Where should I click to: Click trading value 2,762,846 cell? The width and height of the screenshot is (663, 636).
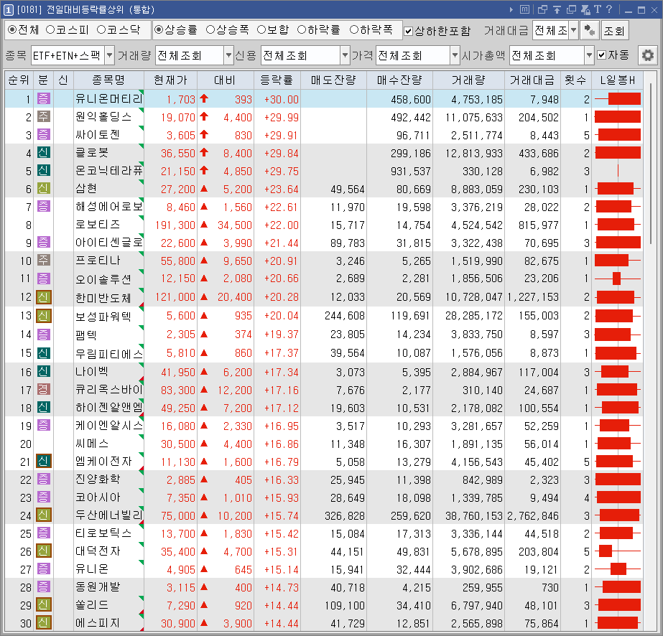tap(533, 515)
